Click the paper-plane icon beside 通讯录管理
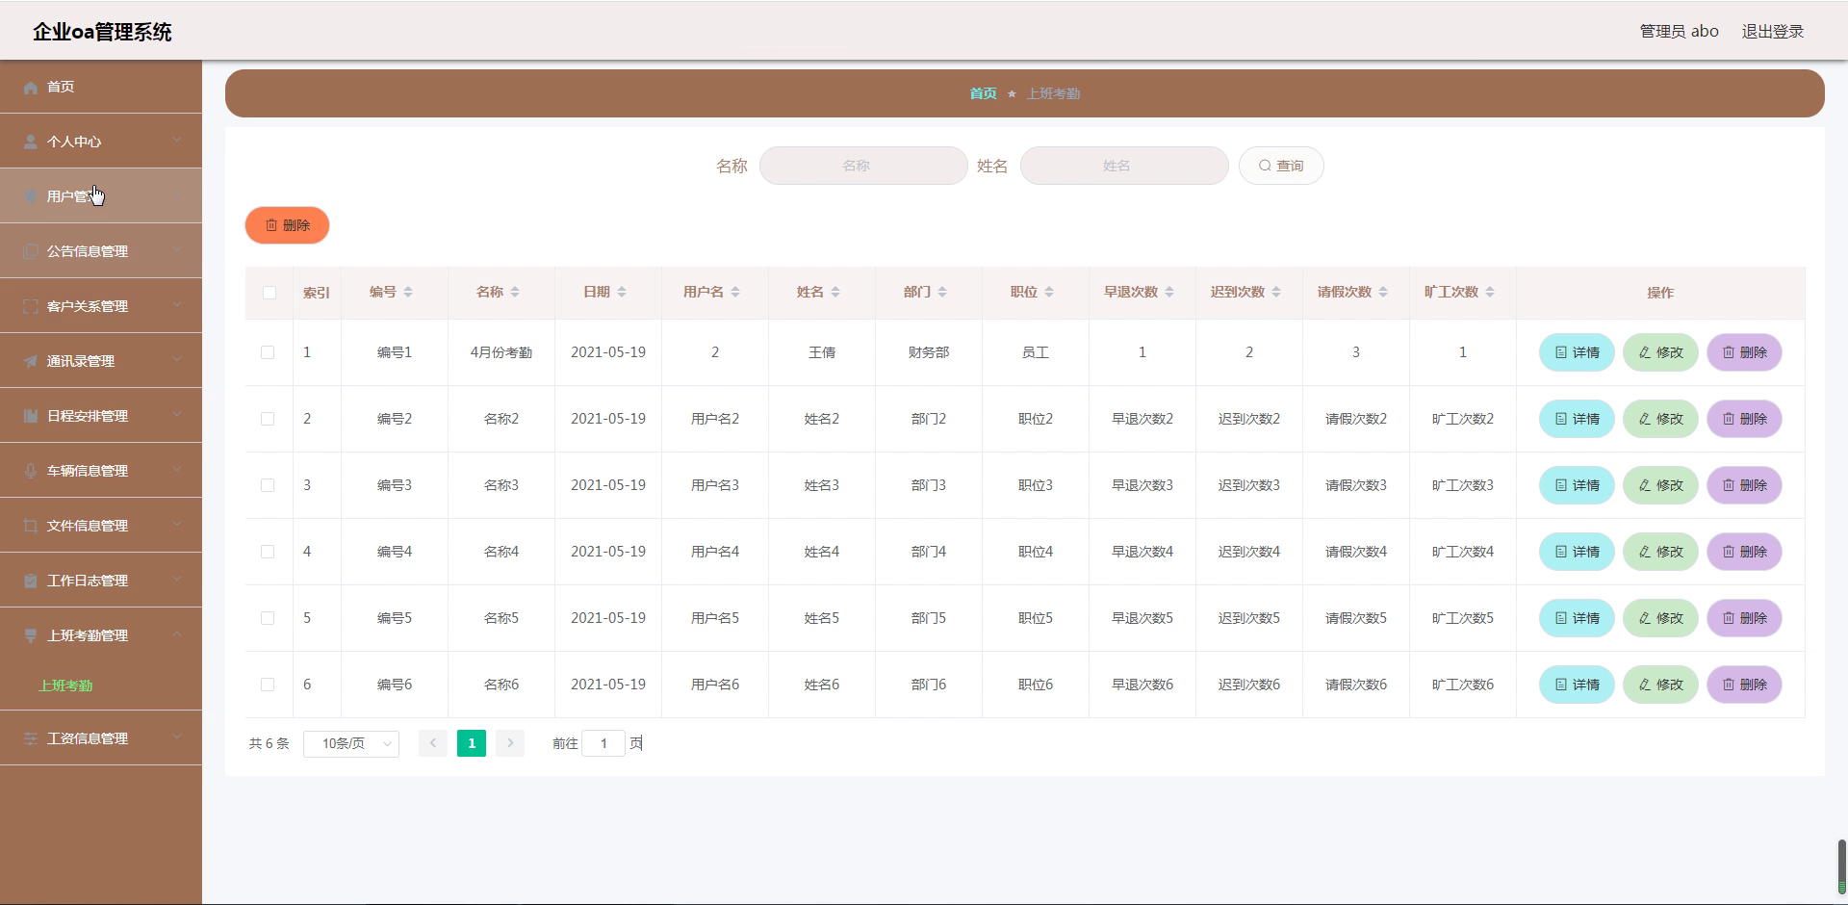Viewport: 1848px width, 905px height. 30,361
